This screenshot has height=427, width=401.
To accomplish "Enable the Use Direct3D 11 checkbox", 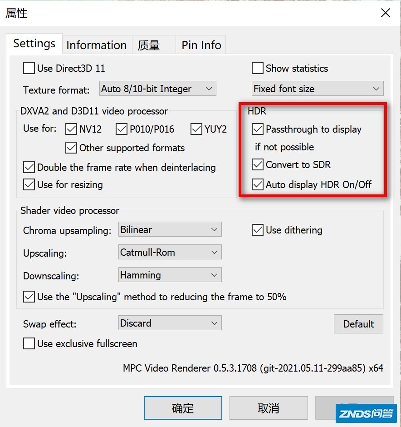I will 29,68.
